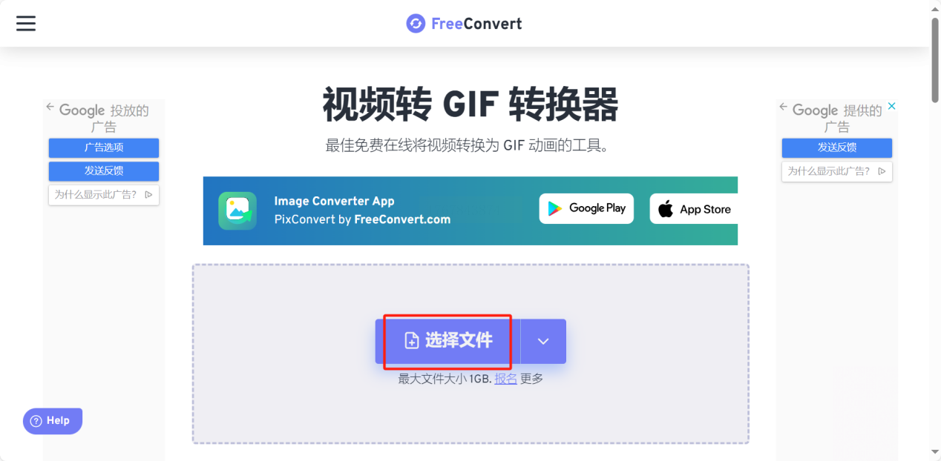Image resolution: width=941 pixels, height=461 pixels.
Task: Click the page vertical scrollbar thumb
Action: [x=935, y=59]
